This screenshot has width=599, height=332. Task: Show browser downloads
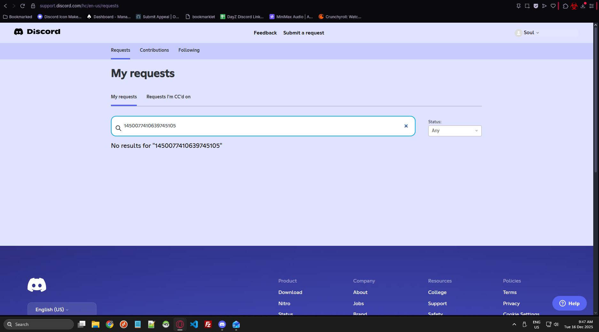pos(583,6)
